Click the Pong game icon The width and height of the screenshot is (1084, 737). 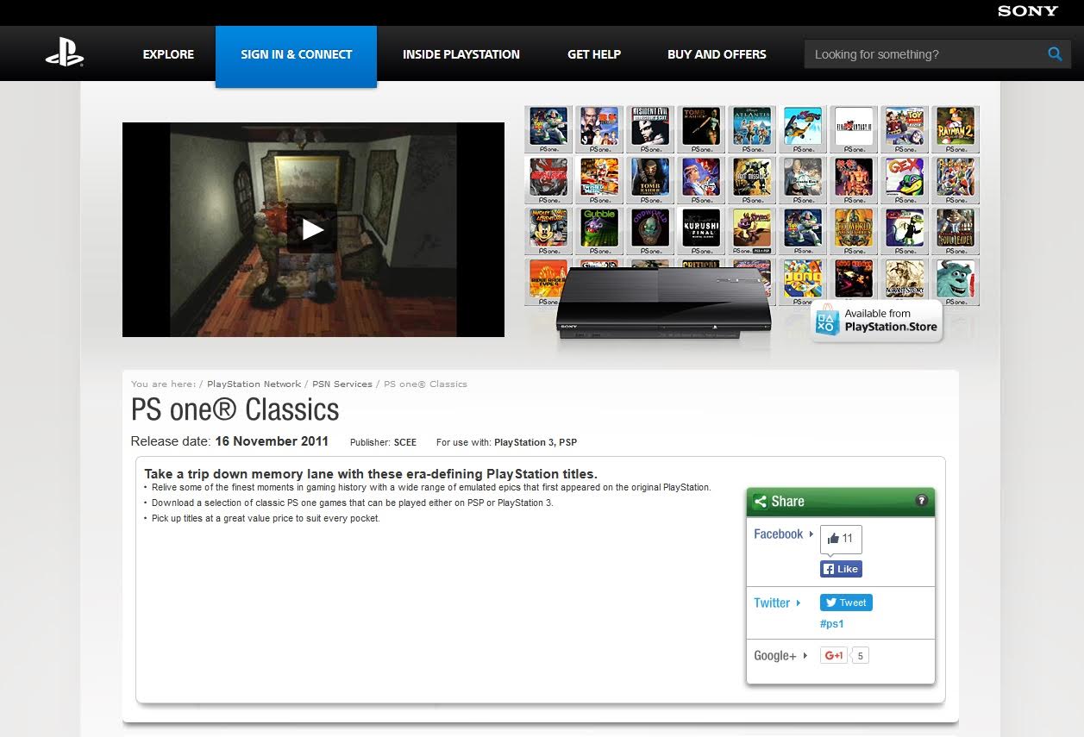coord(803,281)
